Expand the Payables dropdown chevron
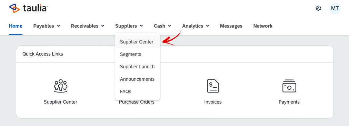 pos(59,26)
